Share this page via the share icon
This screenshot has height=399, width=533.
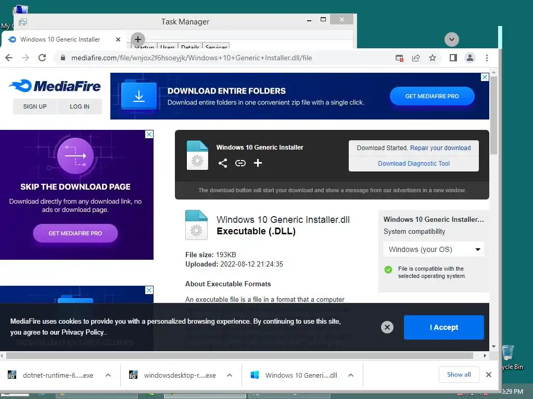pyautogui.click(x=416, y=58)
